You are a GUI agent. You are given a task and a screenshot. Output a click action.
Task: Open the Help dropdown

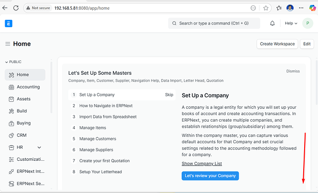[x=291, y=23]
